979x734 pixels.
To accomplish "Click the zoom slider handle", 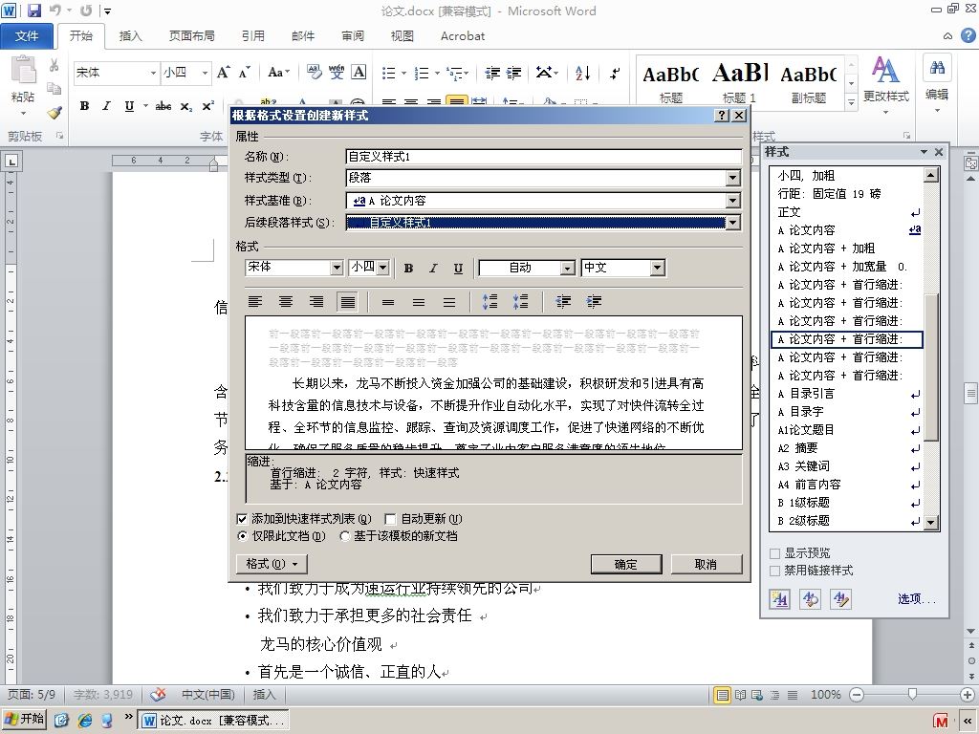I will pos(912,694).
